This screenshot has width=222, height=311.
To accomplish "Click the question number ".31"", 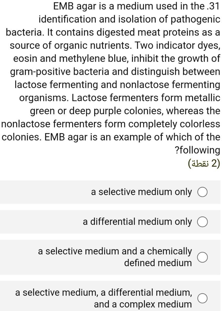I will click(x=213, y=6).
